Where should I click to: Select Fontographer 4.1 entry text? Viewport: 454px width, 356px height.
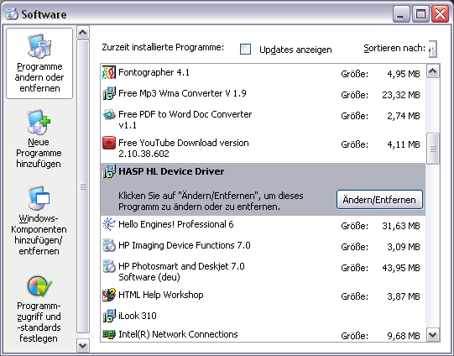pyautogui.click(x=154, y=72)
